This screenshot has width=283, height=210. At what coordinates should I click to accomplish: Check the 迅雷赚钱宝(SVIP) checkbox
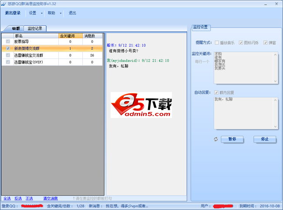(x=8, y=62)
